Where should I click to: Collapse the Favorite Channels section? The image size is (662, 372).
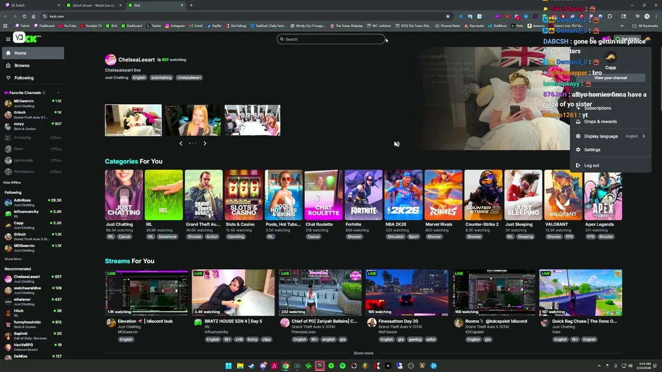tap(58, 92)
